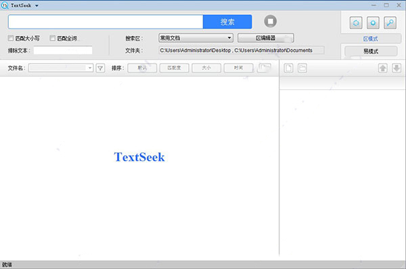The height and width of the screenshot is (269, 406).
Task: Click the 排除文本 input field
Action: (63, 50)
